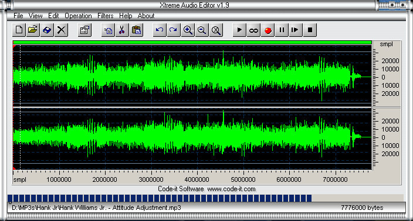Visit the www.code-it.com link
The image size is (413, 221).
pos(231,189)
